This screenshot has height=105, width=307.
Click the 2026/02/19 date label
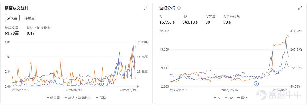pyautogui.click(x=74, y=90)
